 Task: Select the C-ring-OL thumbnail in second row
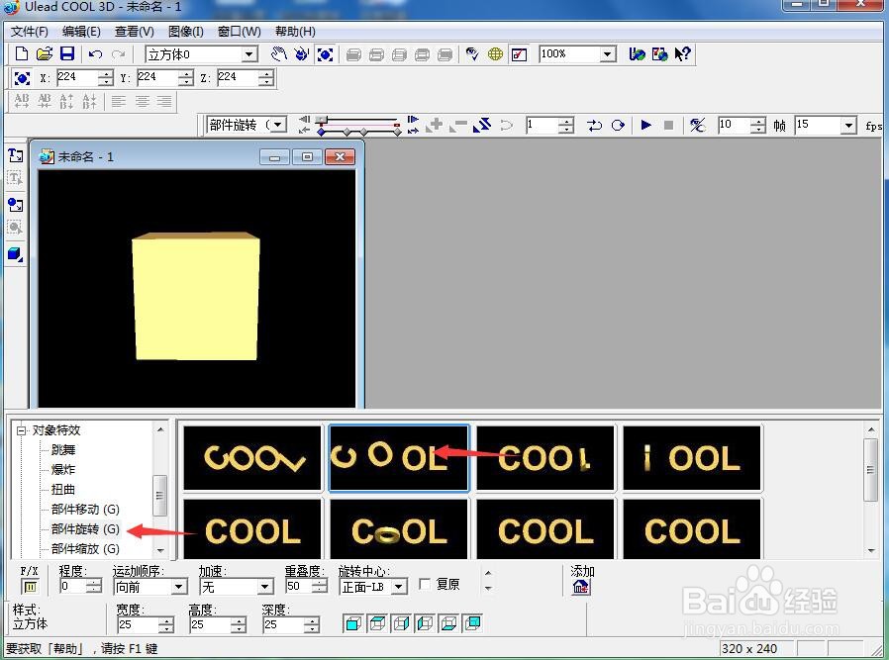pyautogui.click(x=399, y=530)
